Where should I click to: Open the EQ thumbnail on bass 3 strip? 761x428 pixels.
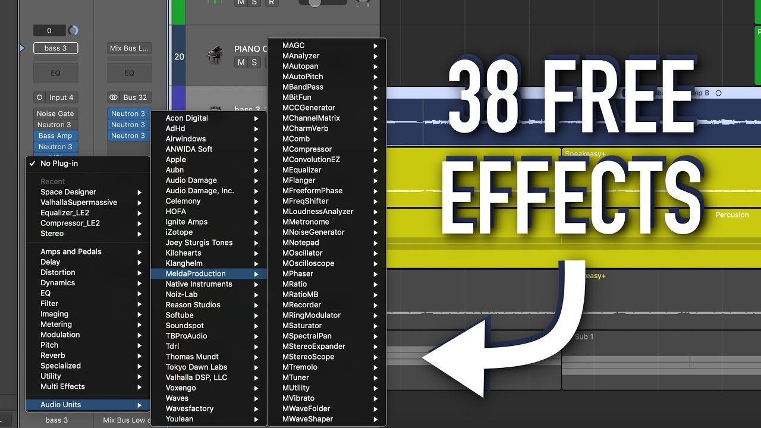click(x=55, y=73)
